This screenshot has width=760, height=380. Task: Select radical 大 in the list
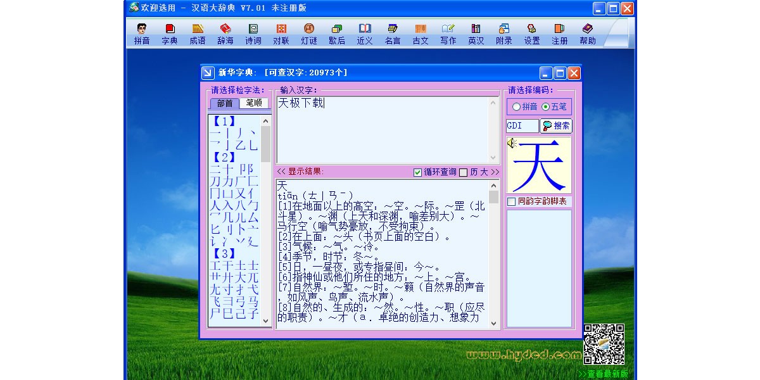click(x=241, y=277)
